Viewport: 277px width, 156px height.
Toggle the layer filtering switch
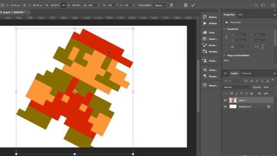(x=273, y=80)
